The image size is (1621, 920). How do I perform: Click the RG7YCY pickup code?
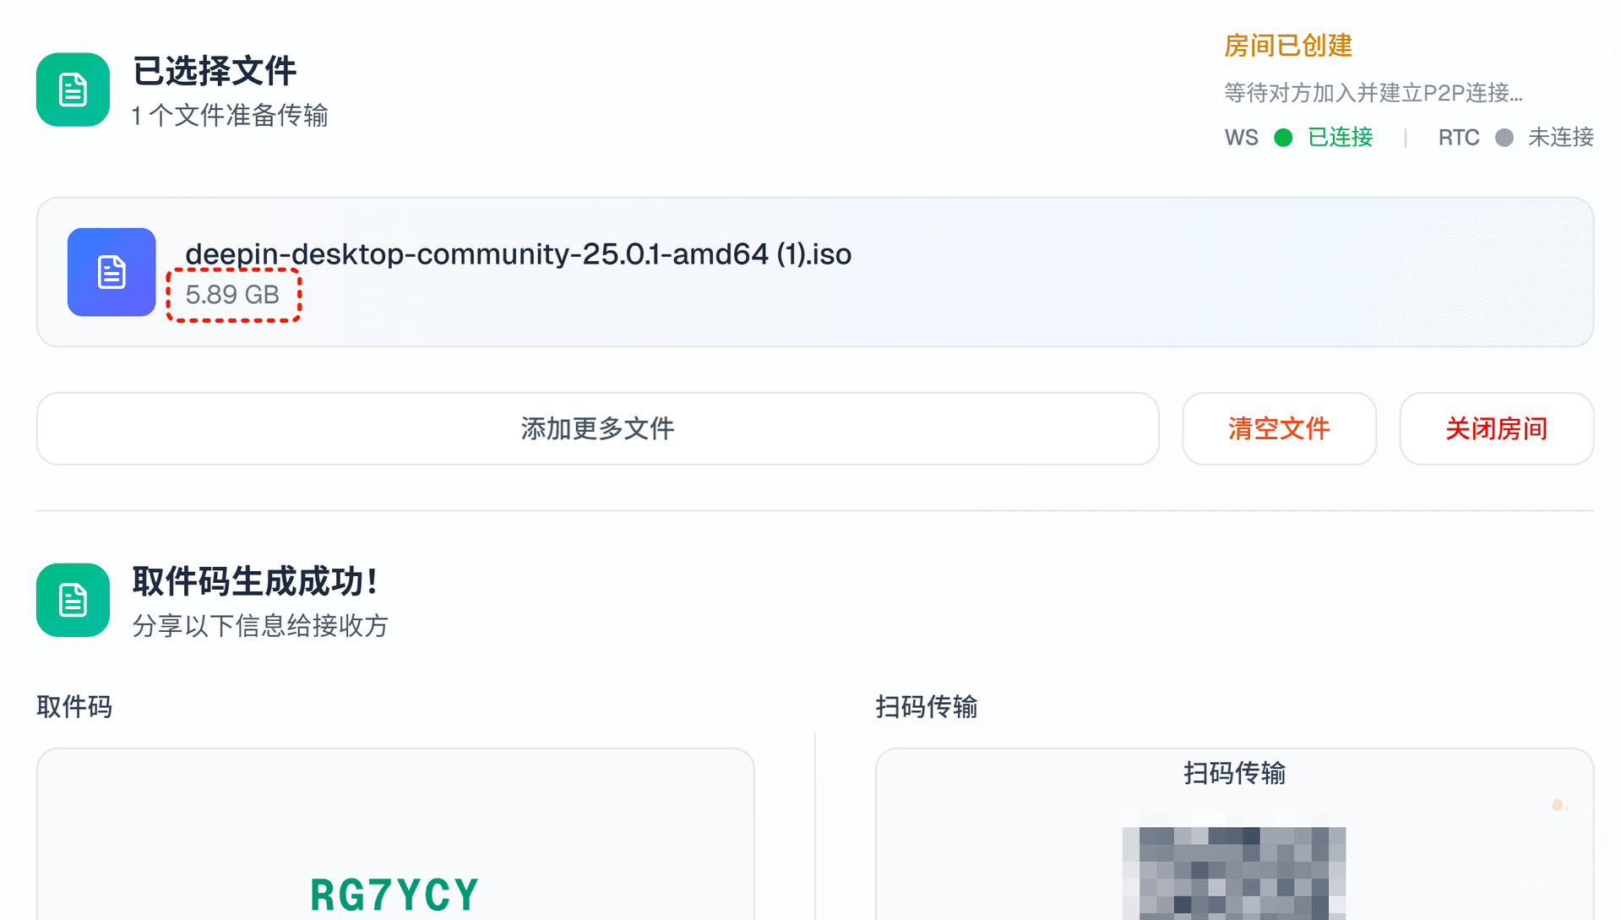coord(394,895)
